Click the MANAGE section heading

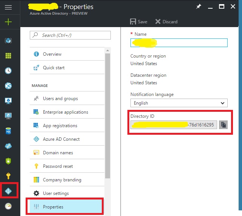pos(40,86)
